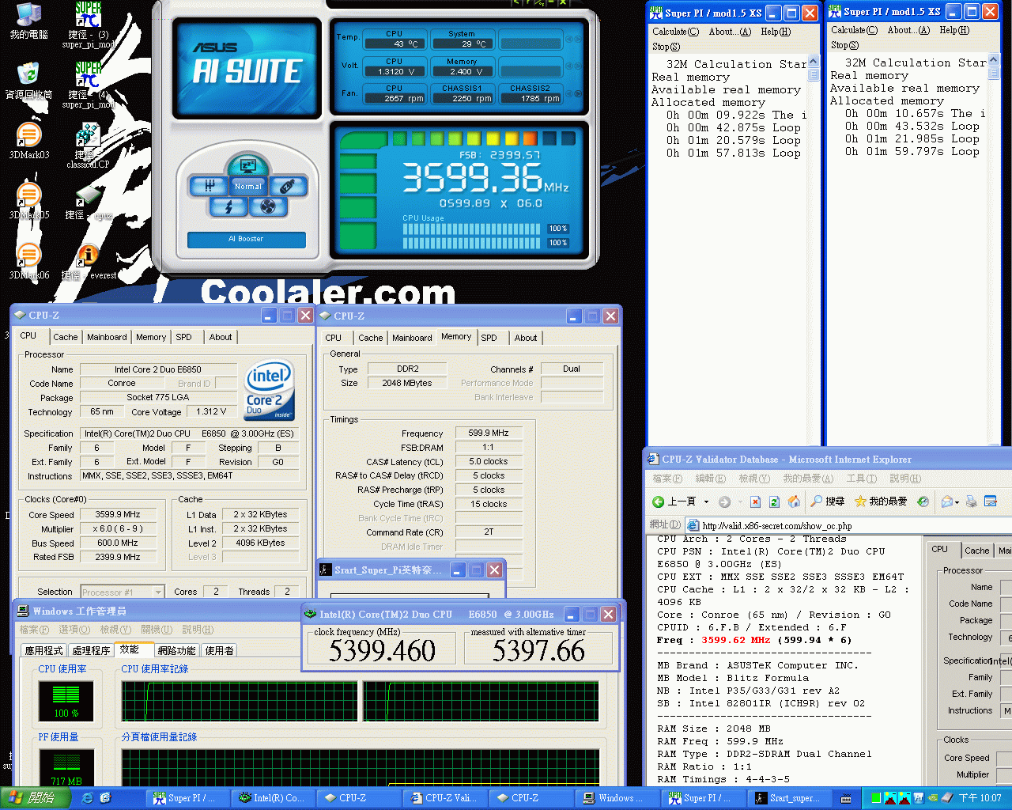Screen dimensions: 1012x810
Task: Refresh the page with the IE refresh icon
Action: [x=773, y=502]
